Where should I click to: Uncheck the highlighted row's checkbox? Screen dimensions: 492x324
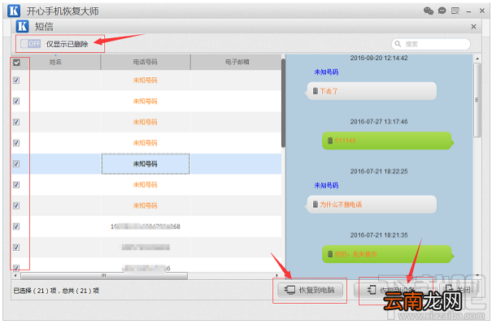point(16,163)
